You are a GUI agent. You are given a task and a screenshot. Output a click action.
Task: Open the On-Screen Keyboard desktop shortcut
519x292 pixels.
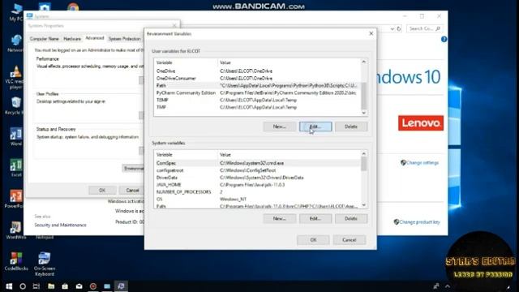click(x=45, y=264)
